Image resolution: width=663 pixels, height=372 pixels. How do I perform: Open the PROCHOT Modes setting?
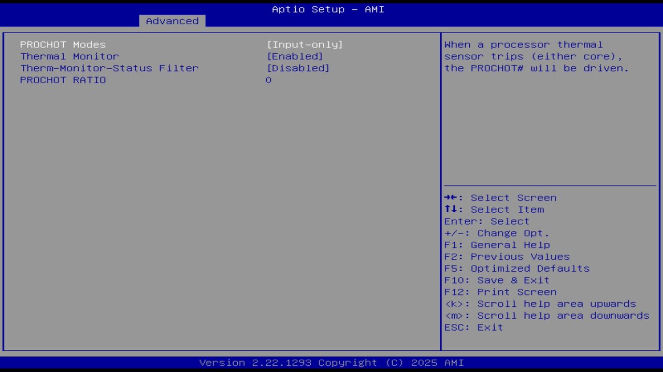click(62, 44)
